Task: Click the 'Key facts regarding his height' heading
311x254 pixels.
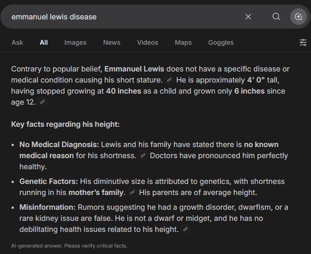Action: click(x=65, y=124)
